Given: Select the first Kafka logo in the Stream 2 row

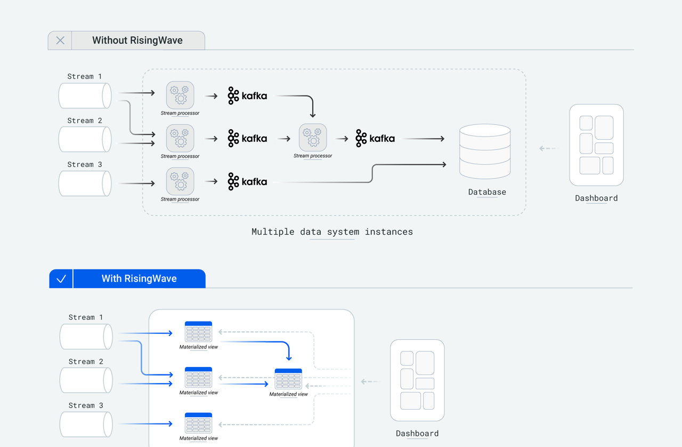Looking at the screenshot, I should (x=247, y=139).
